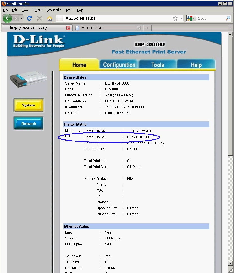Image resolution: width=234 pixels, height=273 pixels.
Task: Click the printer name Dlink-USB-U3
Action: pos(138,137)
